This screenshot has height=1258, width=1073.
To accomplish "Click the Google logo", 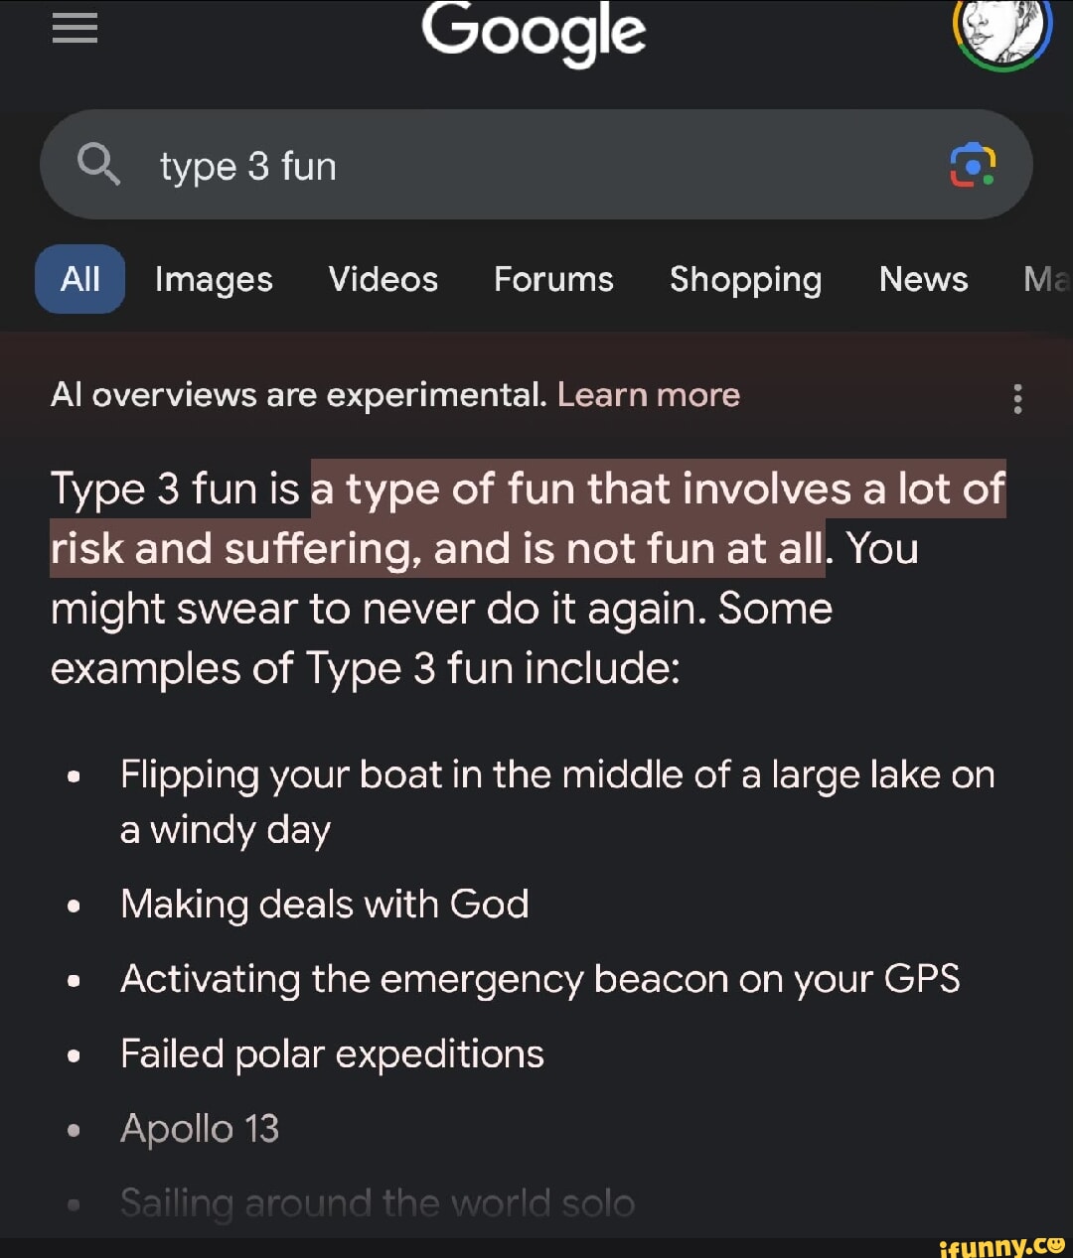I will tap(534, 32).
